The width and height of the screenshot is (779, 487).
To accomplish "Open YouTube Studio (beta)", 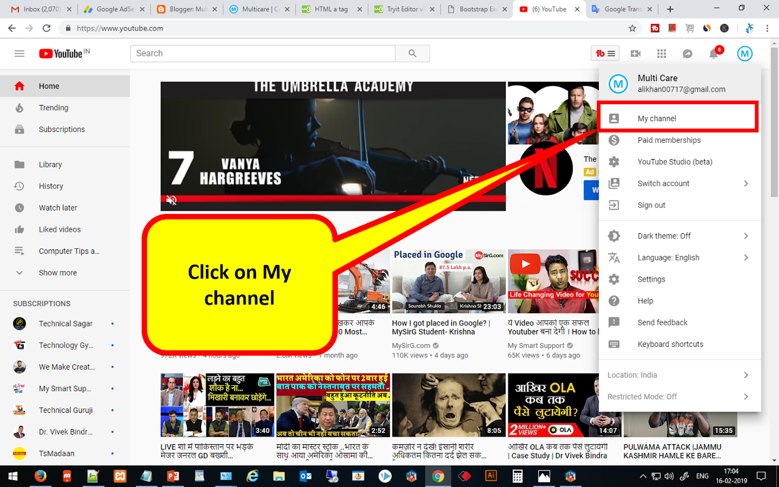I will [x=680, y=162].
